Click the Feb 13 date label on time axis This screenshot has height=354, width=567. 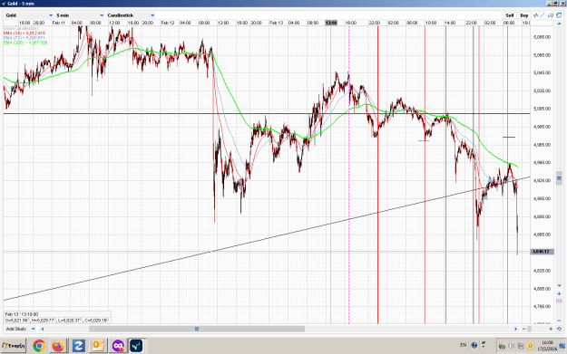pyautogui.click(x=277, y=23)
